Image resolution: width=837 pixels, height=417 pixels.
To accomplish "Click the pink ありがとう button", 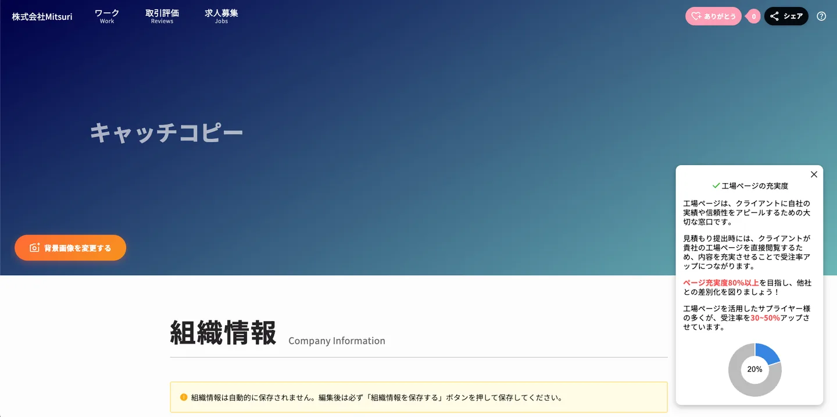I will (713, 16).
